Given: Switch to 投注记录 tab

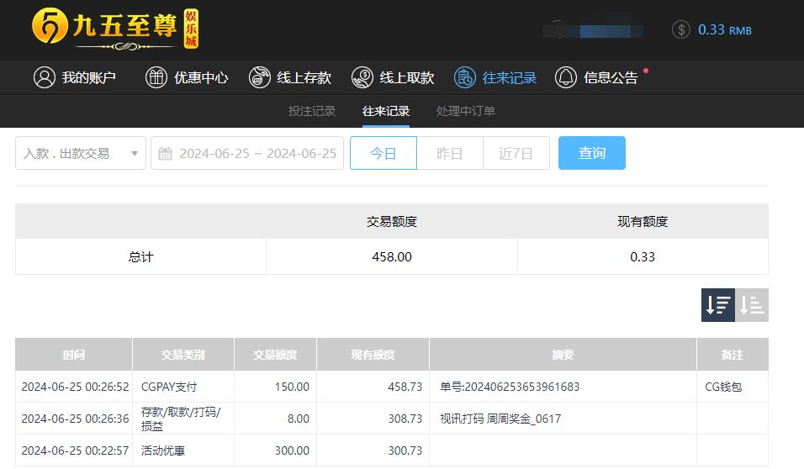Looking at the screenshot, I should [x=312, y=111].
